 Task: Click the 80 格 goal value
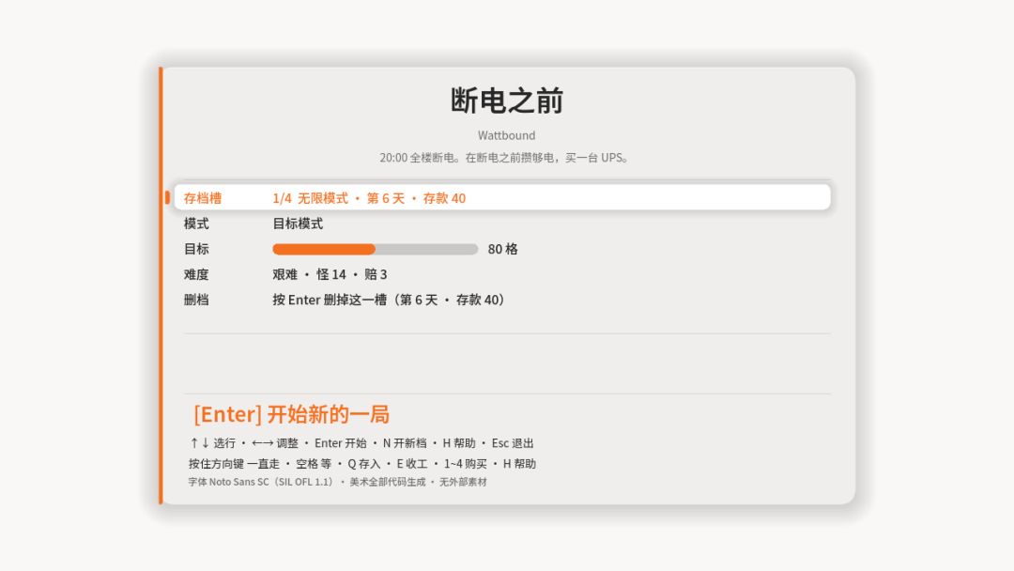click(x=502, y=249)
